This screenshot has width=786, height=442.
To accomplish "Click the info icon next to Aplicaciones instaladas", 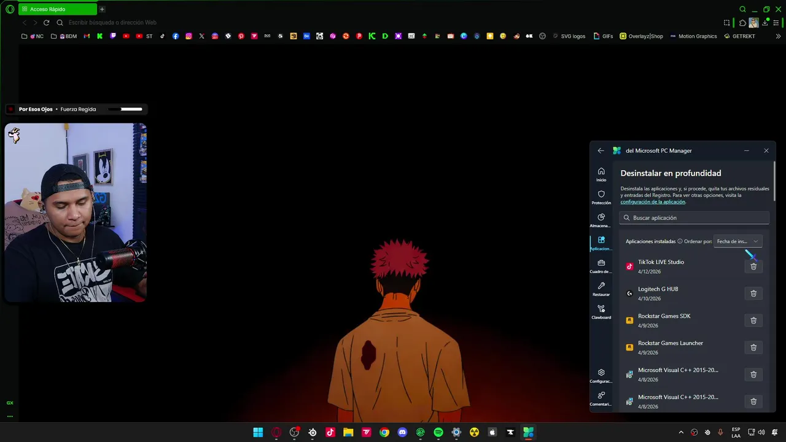I will (x=680, y=241).
